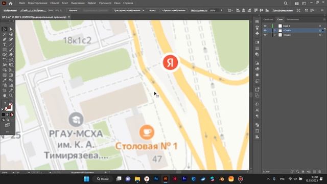Screen dimensions: 327x184
Task: Expand the bottom <Слой> layer
Action: (x=275, y=35)
